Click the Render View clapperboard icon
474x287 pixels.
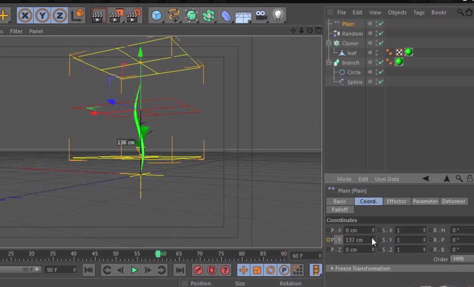pyautogui.click(x=98, y=15)
